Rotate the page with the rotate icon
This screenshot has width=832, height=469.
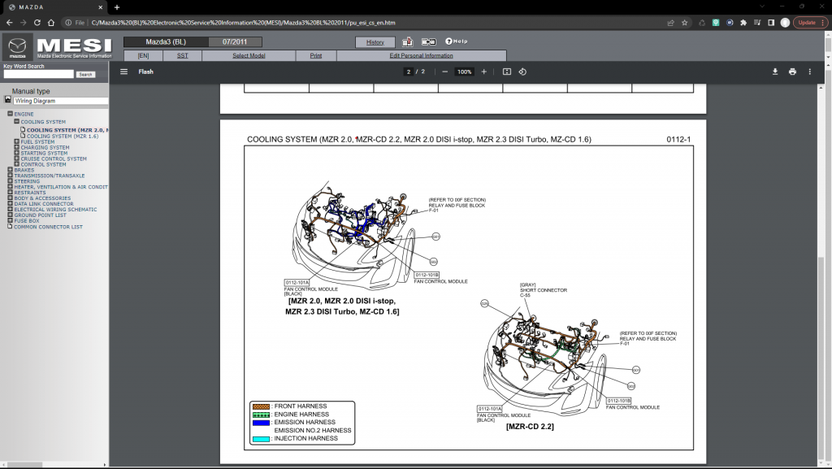point(522,72)
